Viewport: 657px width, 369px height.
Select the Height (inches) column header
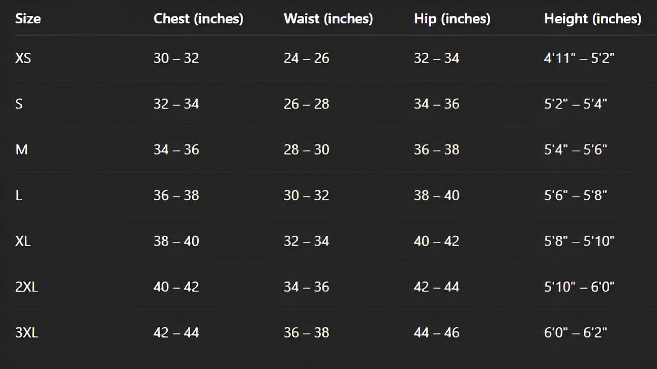click(x=592, y=19)
